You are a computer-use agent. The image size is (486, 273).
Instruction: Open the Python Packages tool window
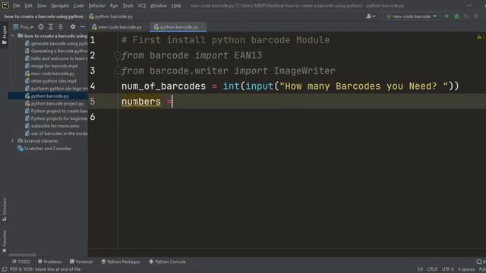coord(121,262)
